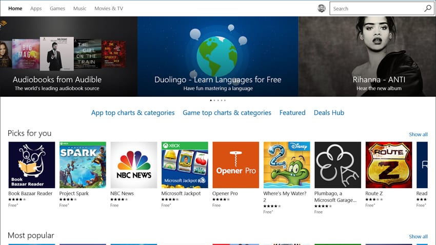The width and height of the screenshot is (436, 245).
Task: Click the Project Spark title text
Action: 74,193
